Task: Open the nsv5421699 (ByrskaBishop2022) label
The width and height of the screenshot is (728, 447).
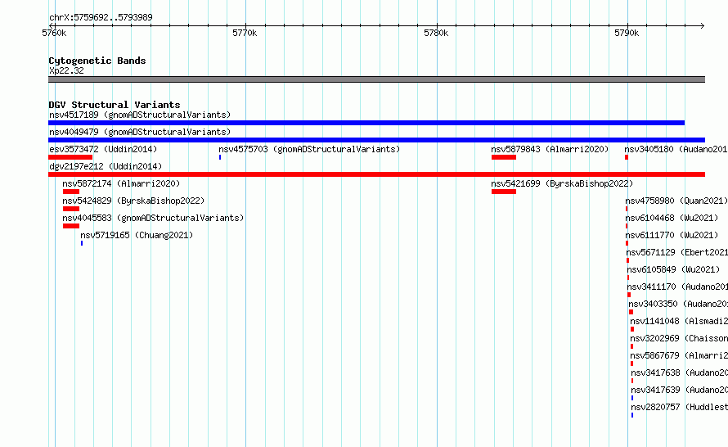Action: tap(562, 183)
